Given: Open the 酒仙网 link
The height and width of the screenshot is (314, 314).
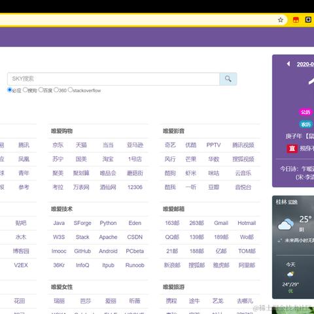Looking at the screenshot, I should tap(108, 187).
